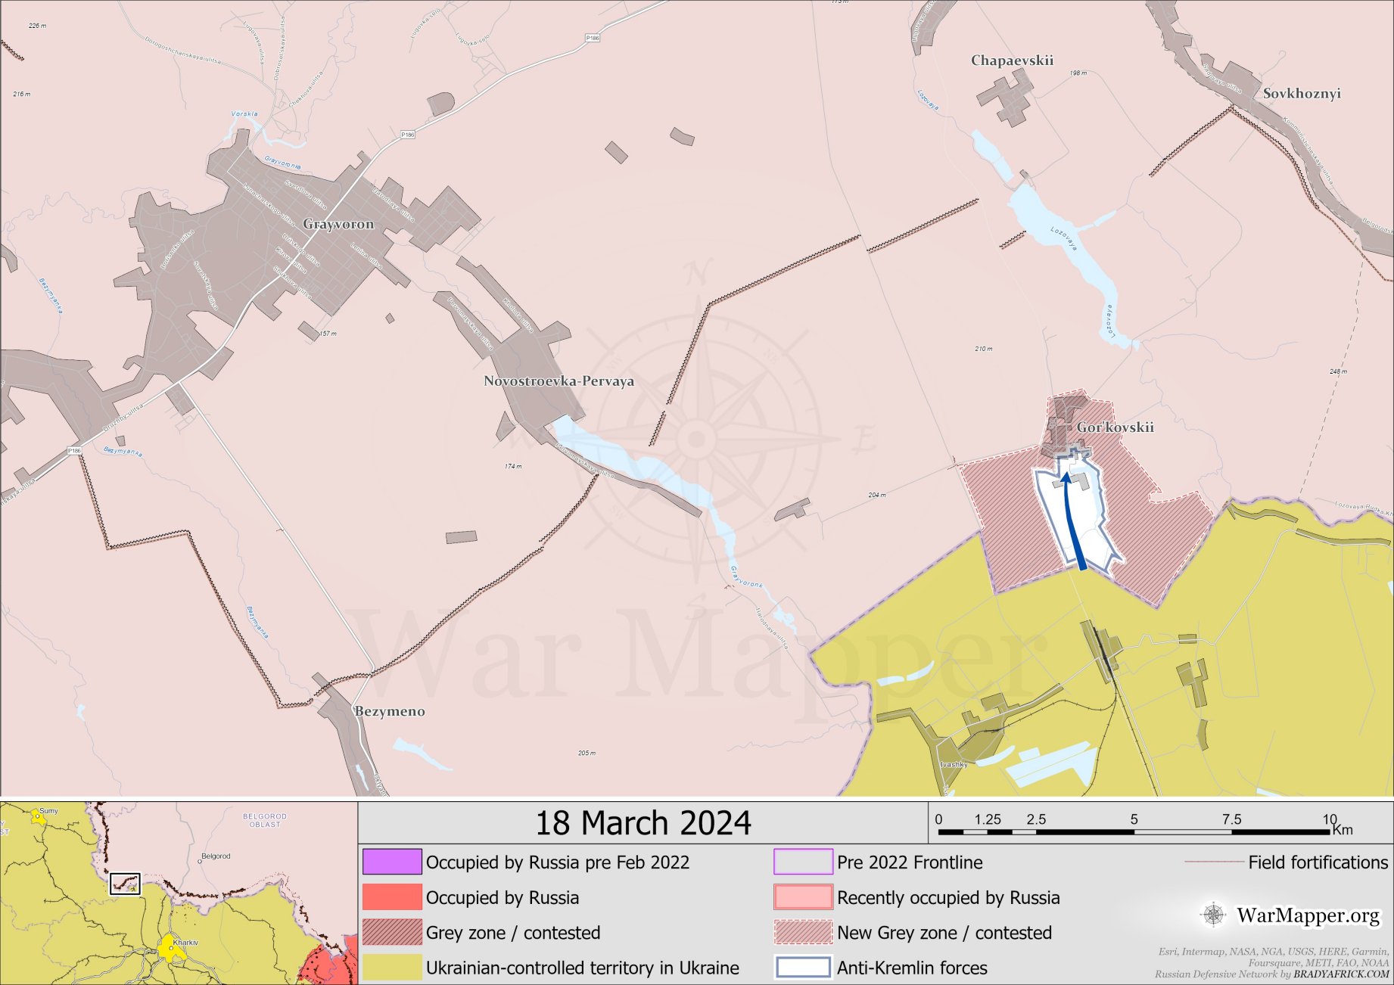
Task: Click the Anti-Kremlin forces legend swatch
Action: click(x=803, y=968)
